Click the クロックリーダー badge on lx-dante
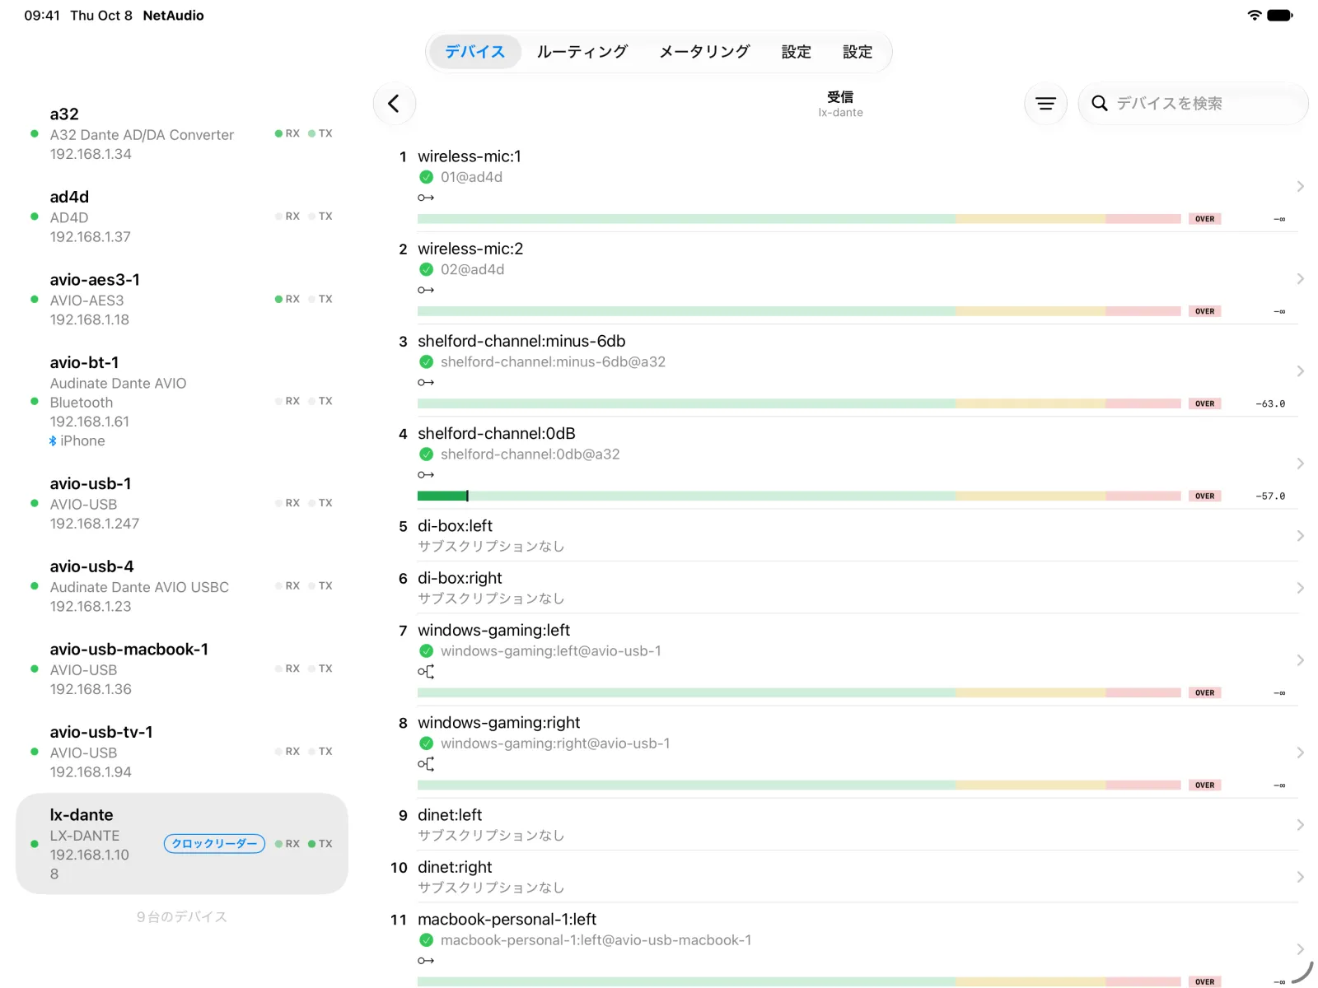Screen dimensions: 1318x988 click(x=214, y=844)
